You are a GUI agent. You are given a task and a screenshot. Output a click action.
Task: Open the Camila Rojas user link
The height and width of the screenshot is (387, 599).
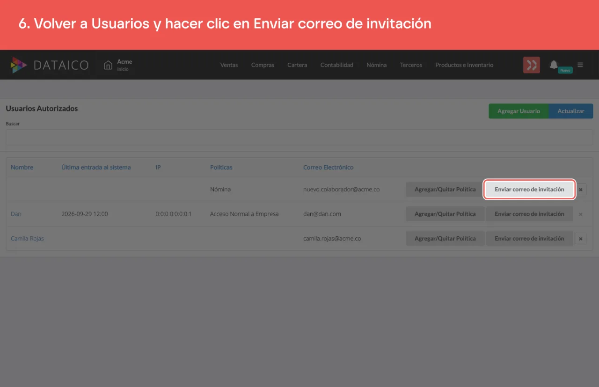click(27, 238)
